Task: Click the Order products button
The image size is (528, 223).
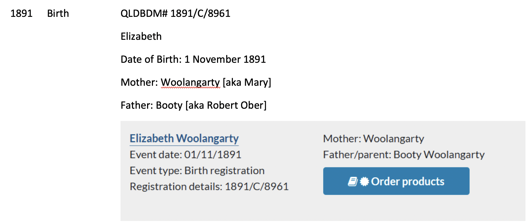Action: [x=396, y=181]
